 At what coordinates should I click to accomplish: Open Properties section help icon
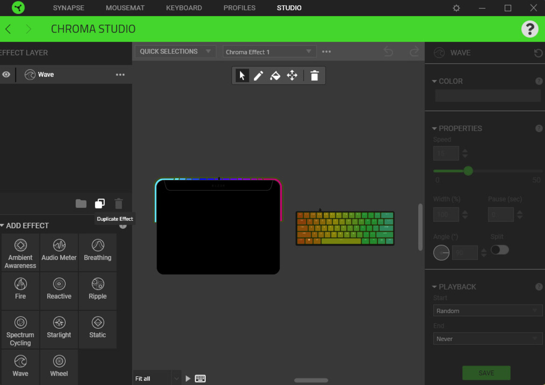(539, 129)
